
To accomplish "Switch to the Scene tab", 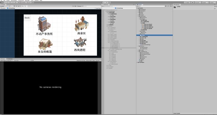I will tap(3, 5).
